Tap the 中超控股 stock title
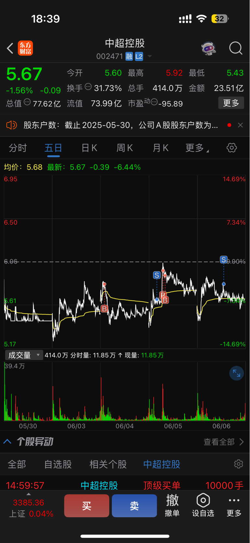 coord(125,43)
